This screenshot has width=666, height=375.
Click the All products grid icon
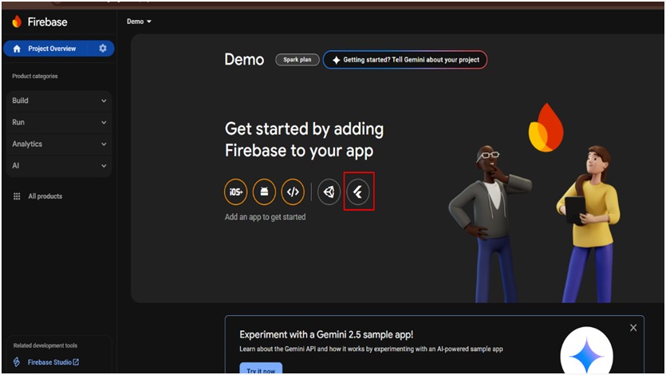[17, 196]
